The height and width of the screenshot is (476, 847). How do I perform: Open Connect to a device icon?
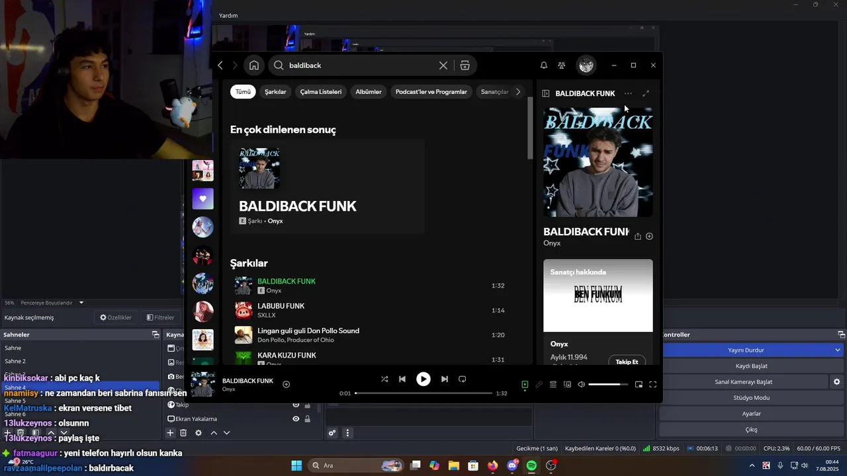[x=567, y=384]
